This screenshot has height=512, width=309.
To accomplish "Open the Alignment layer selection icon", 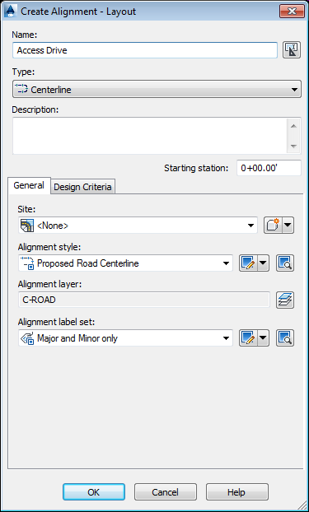I will pos(285,300).
